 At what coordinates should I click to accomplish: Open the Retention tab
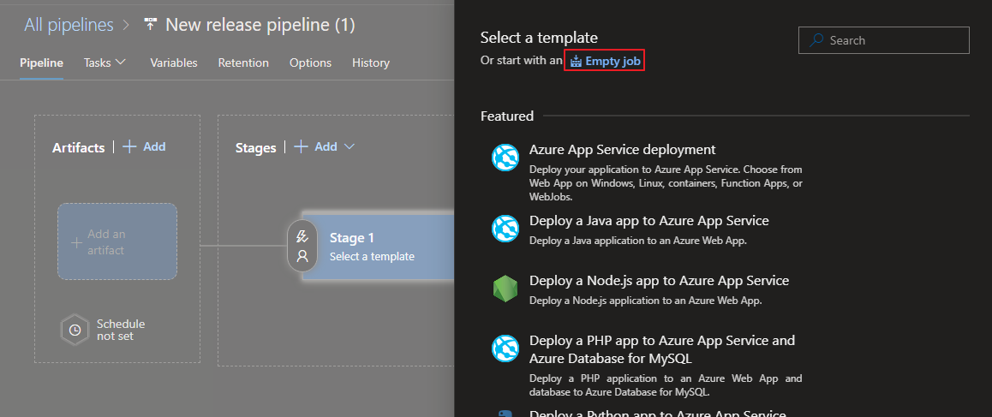(243, 63)
